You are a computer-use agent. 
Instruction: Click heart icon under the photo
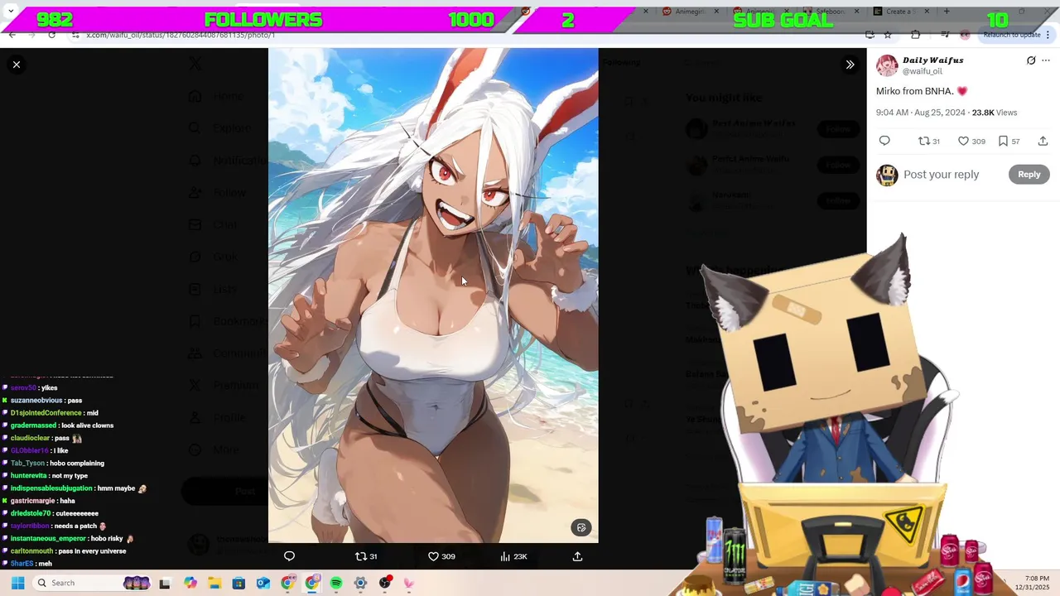pos(441,556)
